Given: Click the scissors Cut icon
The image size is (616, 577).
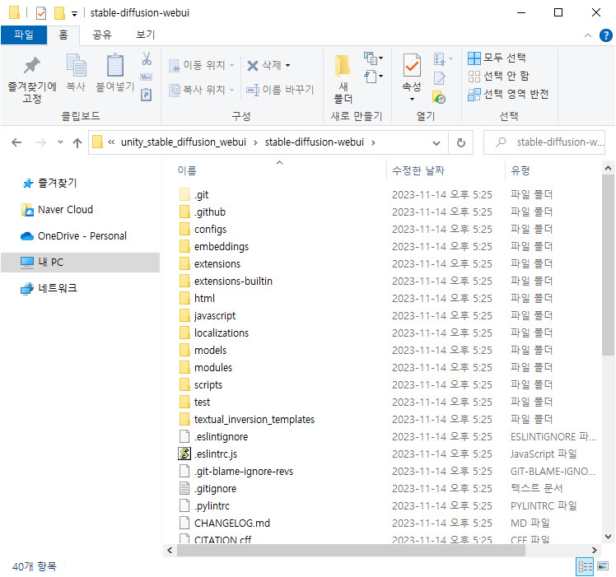Looking at the screenshot, I should tap(147, 58).
